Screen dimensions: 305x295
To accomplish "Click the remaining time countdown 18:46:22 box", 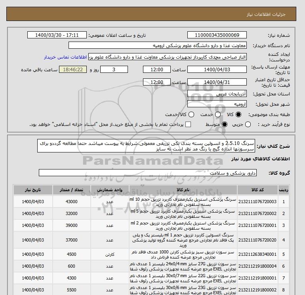I will coord(72,70).
